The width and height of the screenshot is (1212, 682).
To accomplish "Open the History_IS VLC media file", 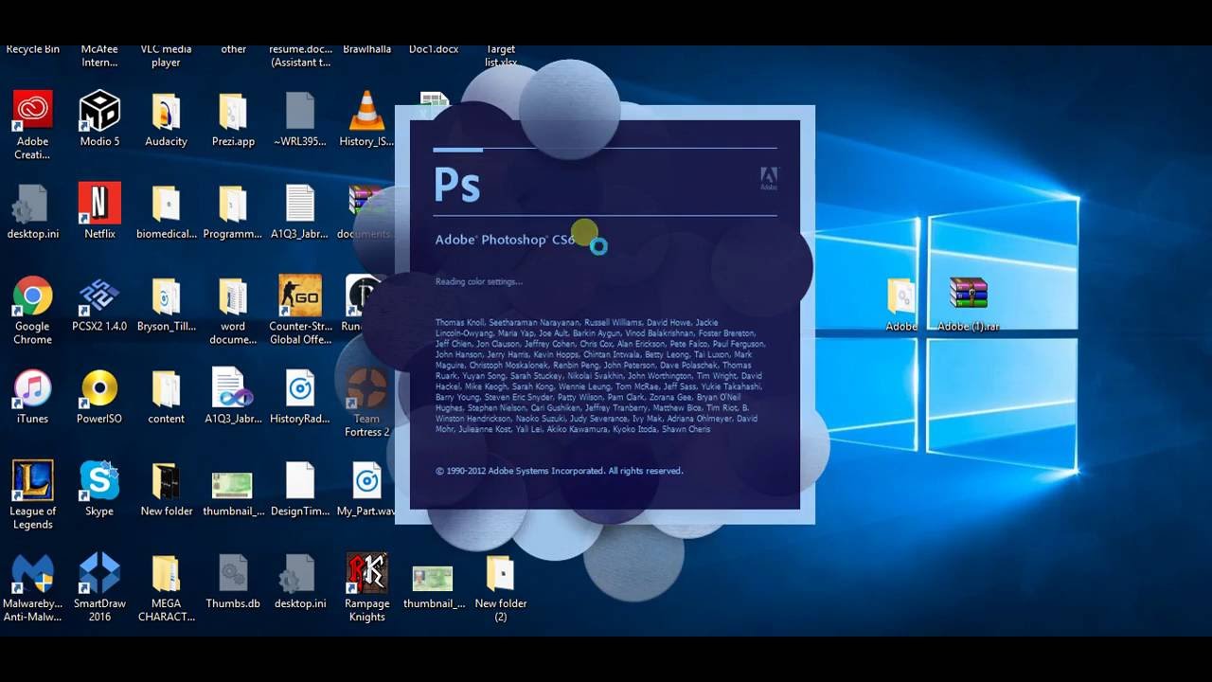I will tap(366, 110).
